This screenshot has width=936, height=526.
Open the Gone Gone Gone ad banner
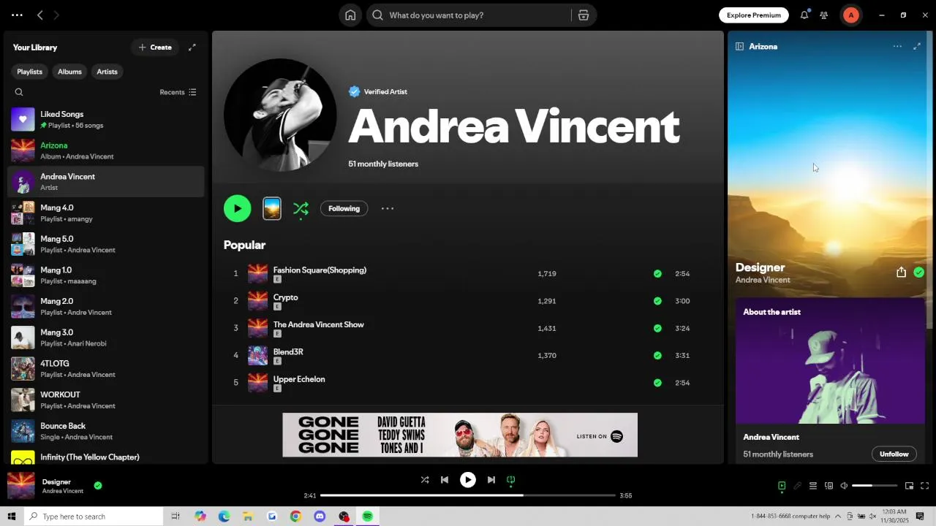point(460,435)
